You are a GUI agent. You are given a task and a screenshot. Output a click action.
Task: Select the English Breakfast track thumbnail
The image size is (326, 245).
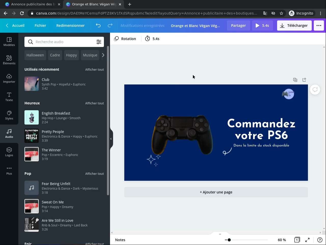click(x=32, y=117)
